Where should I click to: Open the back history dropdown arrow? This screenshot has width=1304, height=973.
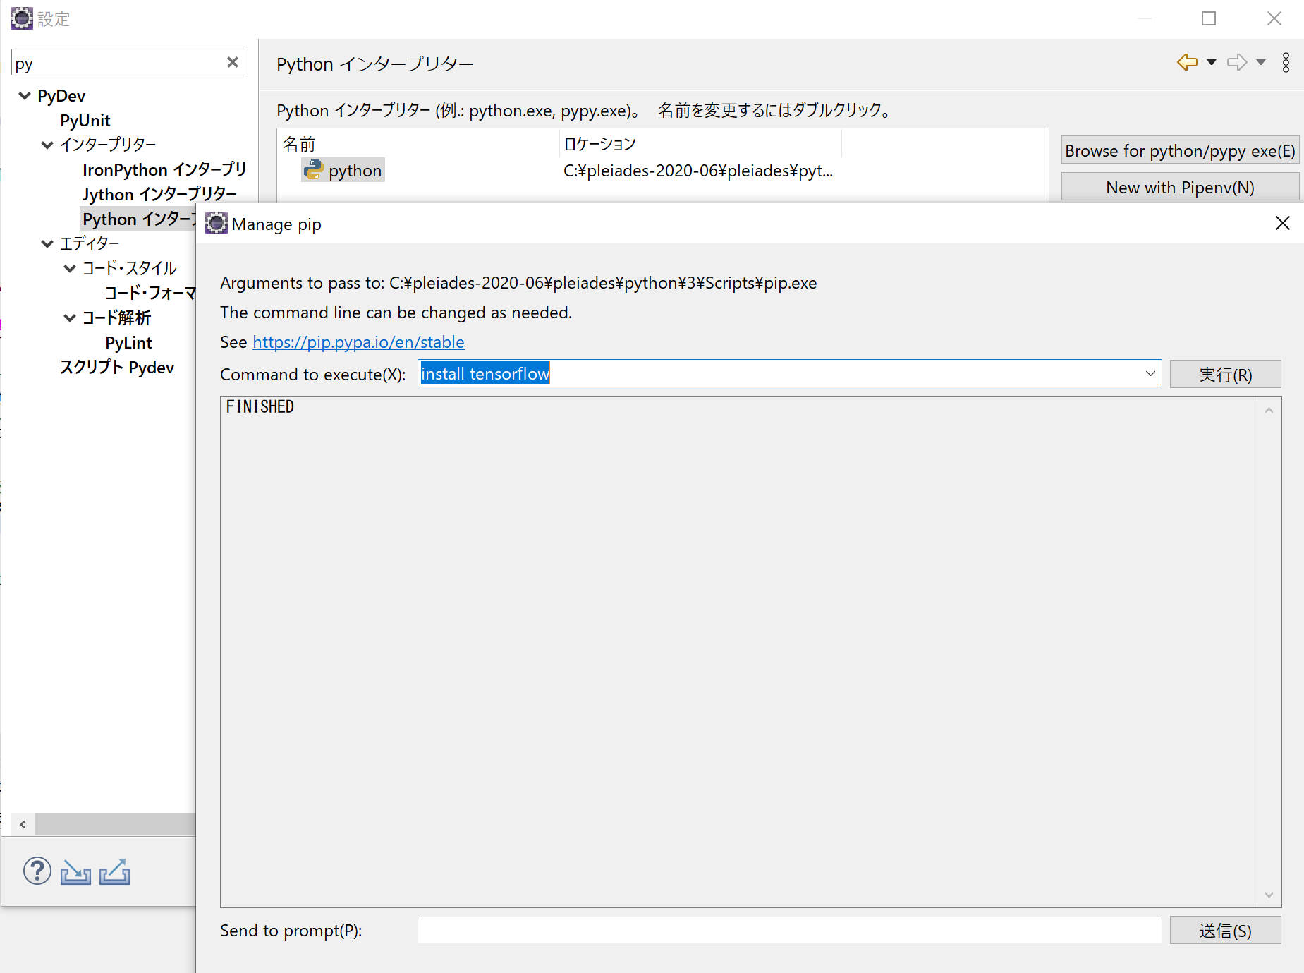coord(1212,63)
